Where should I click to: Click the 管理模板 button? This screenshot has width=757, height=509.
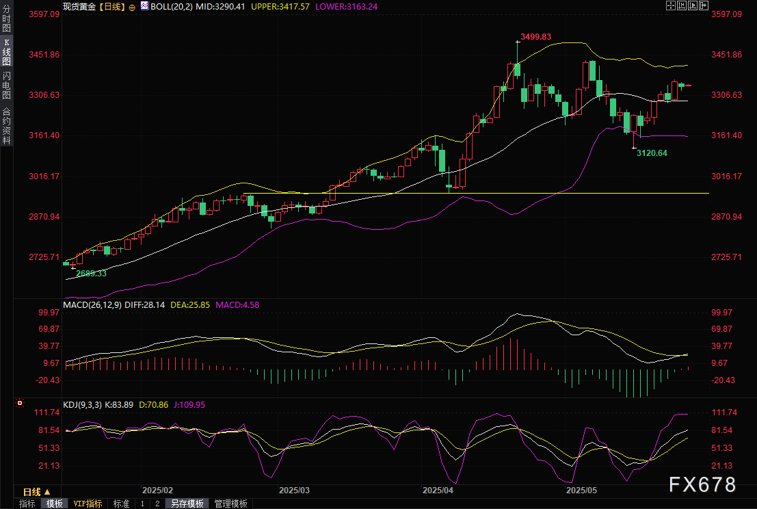tap(231, 504)
